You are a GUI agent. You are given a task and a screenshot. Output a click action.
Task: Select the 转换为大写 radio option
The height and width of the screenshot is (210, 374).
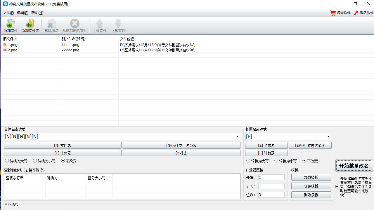pos(7,160)
